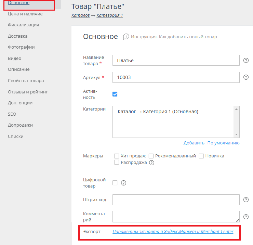This screenshot has height=245, width=253.
Task: Open Яндекс.Маркет export parameters link
Action: coord(173,232)
